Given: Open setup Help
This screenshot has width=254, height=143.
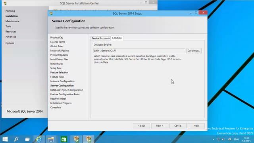Looking at the screenshot, I should pos(196,126).
